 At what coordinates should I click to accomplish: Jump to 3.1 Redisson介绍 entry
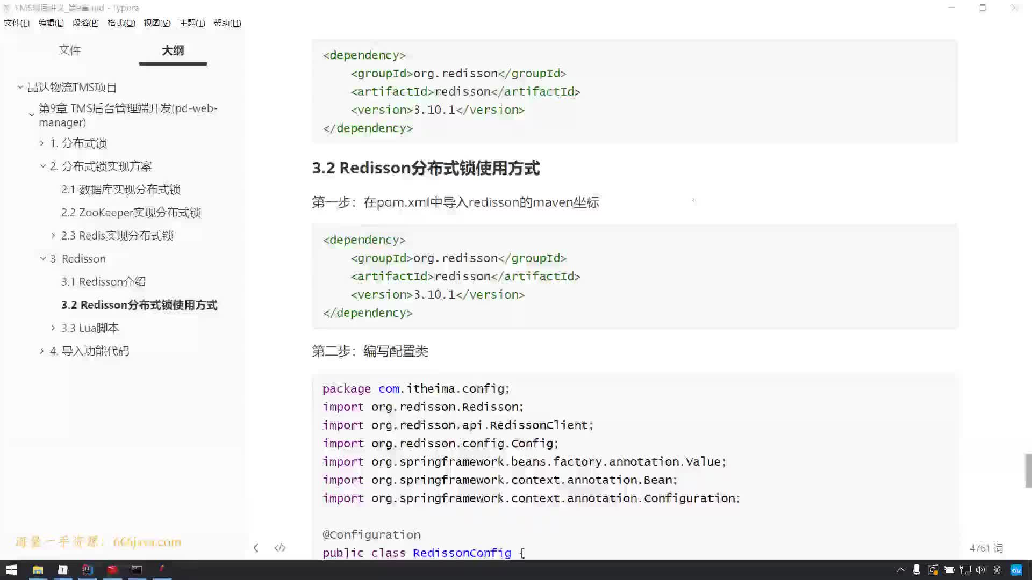pos(103,281)
